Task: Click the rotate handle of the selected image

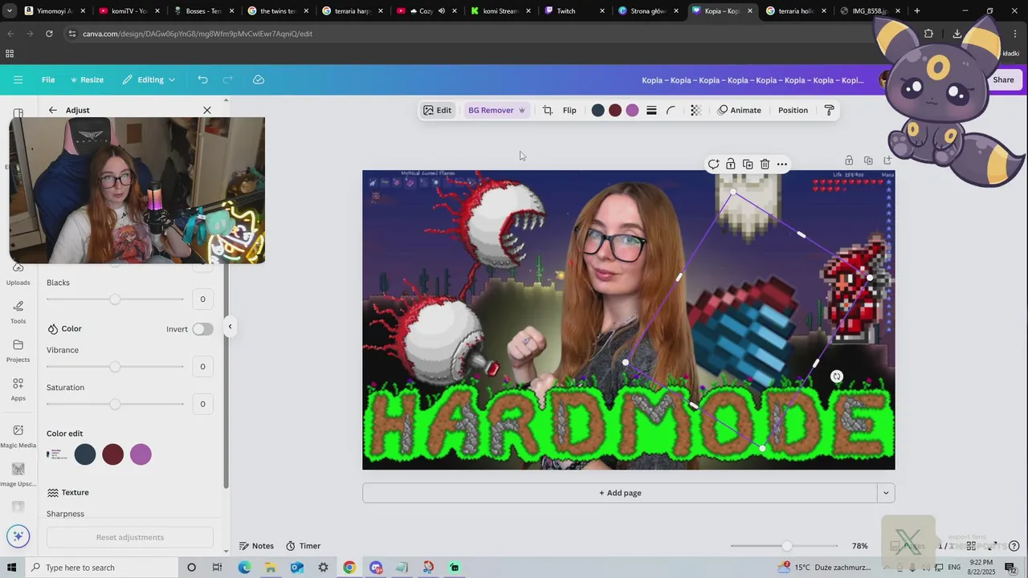Action: click(x=837, y=377)
